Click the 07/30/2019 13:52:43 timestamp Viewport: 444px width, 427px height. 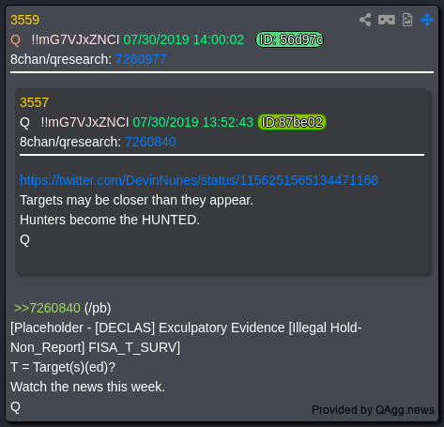(193, 122)
